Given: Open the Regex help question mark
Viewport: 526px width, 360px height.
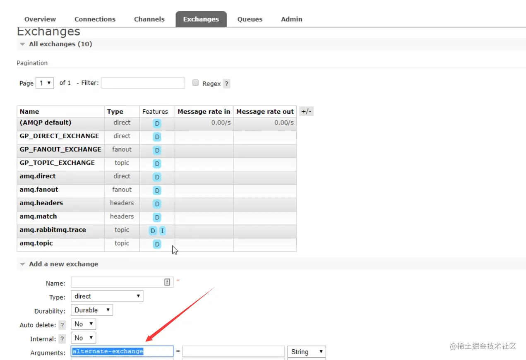Looking at the screenshot, I should [x=226, y=84].
